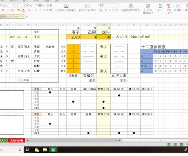Apply cell borders with the border icon
188x156 pixels.
[7, 10]
